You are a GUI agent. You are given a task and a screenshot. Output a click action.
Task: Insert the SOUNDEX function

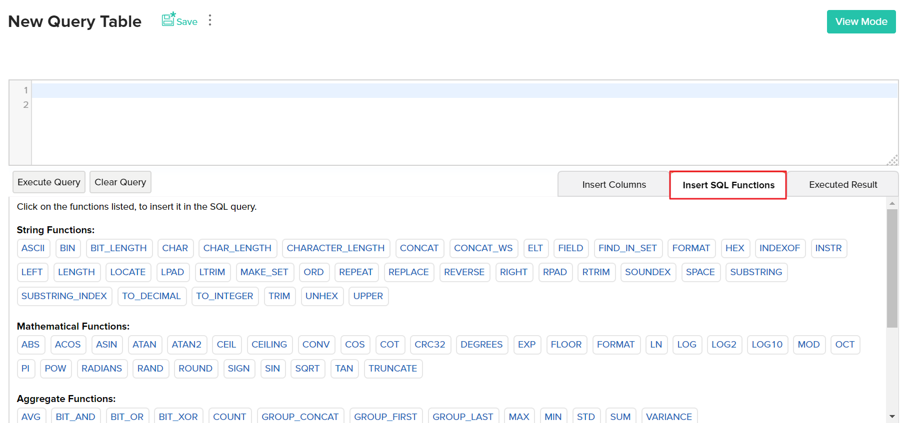coord(648,272)
